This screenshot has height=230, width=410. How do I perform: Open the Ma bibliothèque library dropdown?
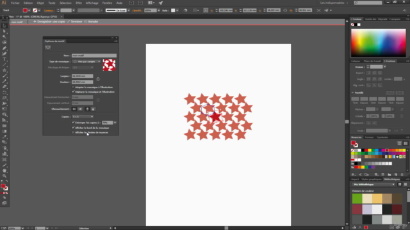[373, 185]
